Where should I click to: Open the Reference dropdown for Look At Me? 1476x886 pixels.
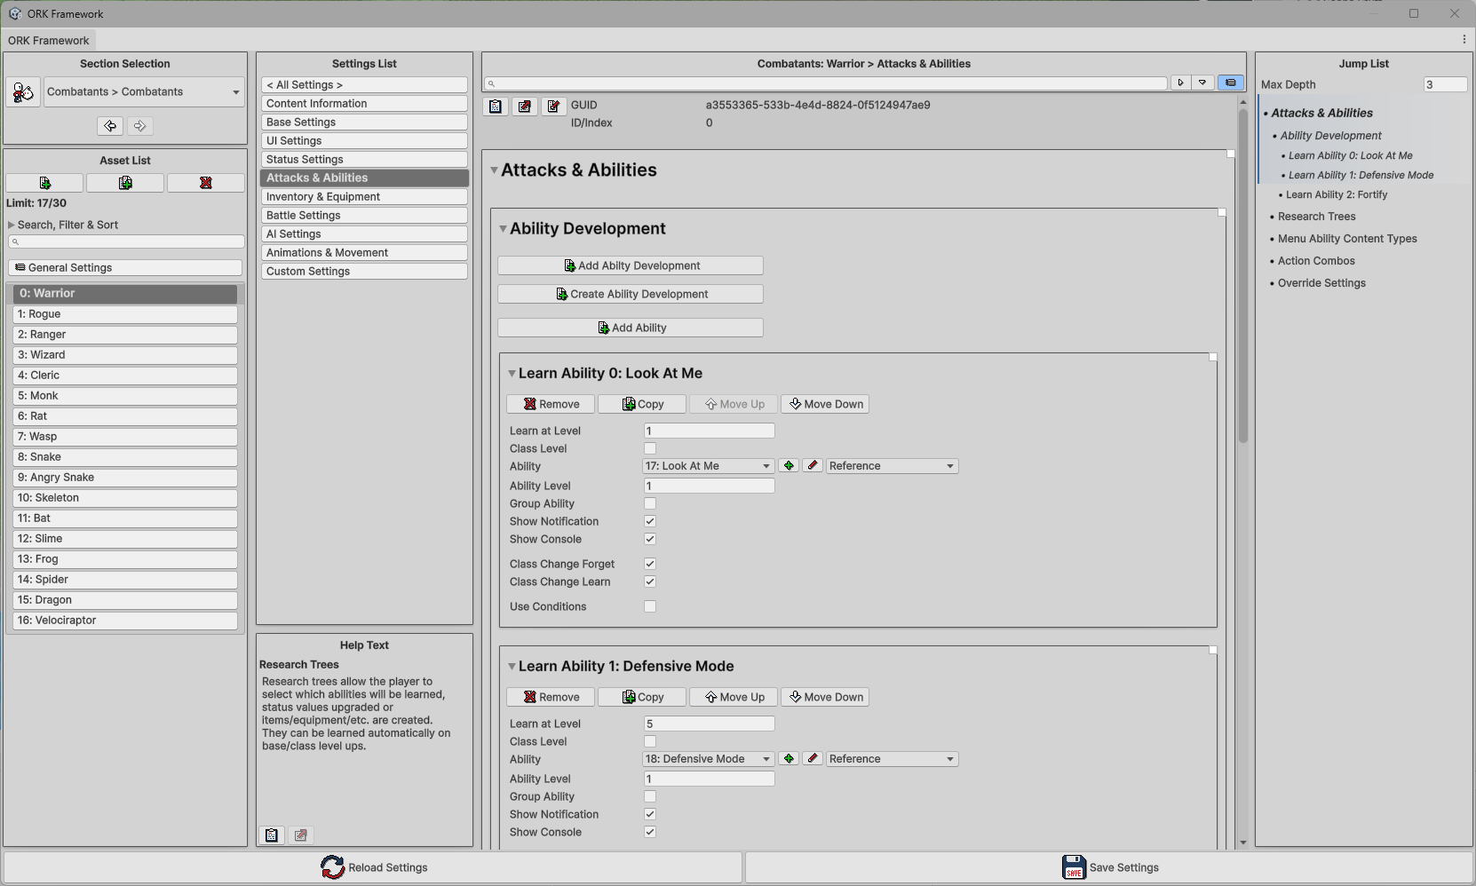[x=892, y=466]
